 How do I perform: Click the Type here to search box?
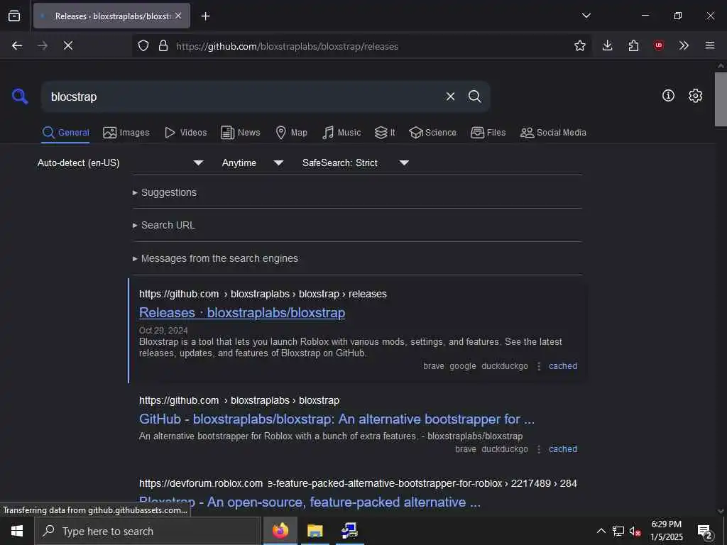point(148,531)
